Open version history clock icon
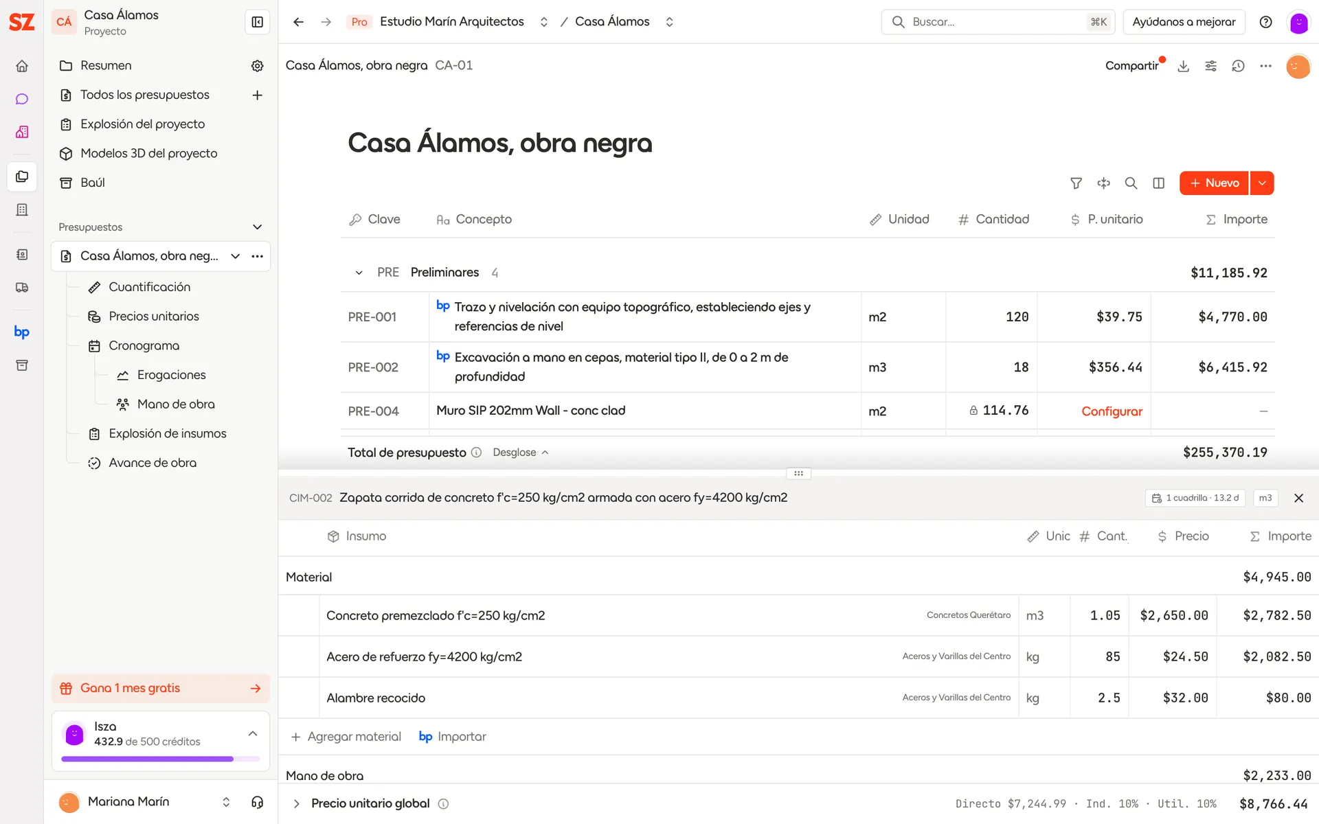This screenshot has width=1319, height=824. point(1238,66)
